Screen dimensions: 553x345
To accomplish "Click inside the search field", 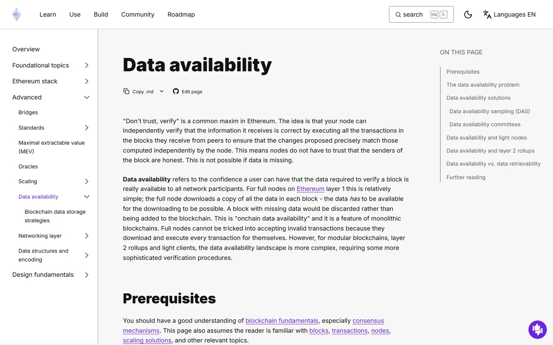I will point(421,15).
